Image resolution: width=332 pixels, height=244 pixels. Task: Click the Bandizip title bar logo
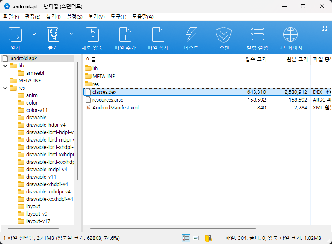pyautogui.click(x=7, y=6)
